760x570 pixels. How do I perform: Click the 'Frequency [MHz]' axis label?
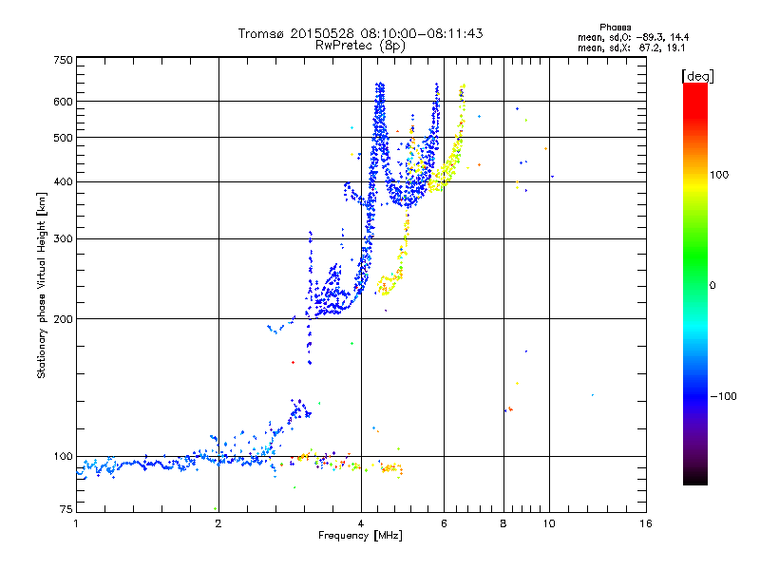coord(360,536)
